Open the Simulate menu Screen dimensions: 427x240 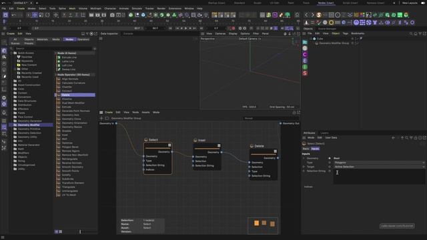pos(137,9)
